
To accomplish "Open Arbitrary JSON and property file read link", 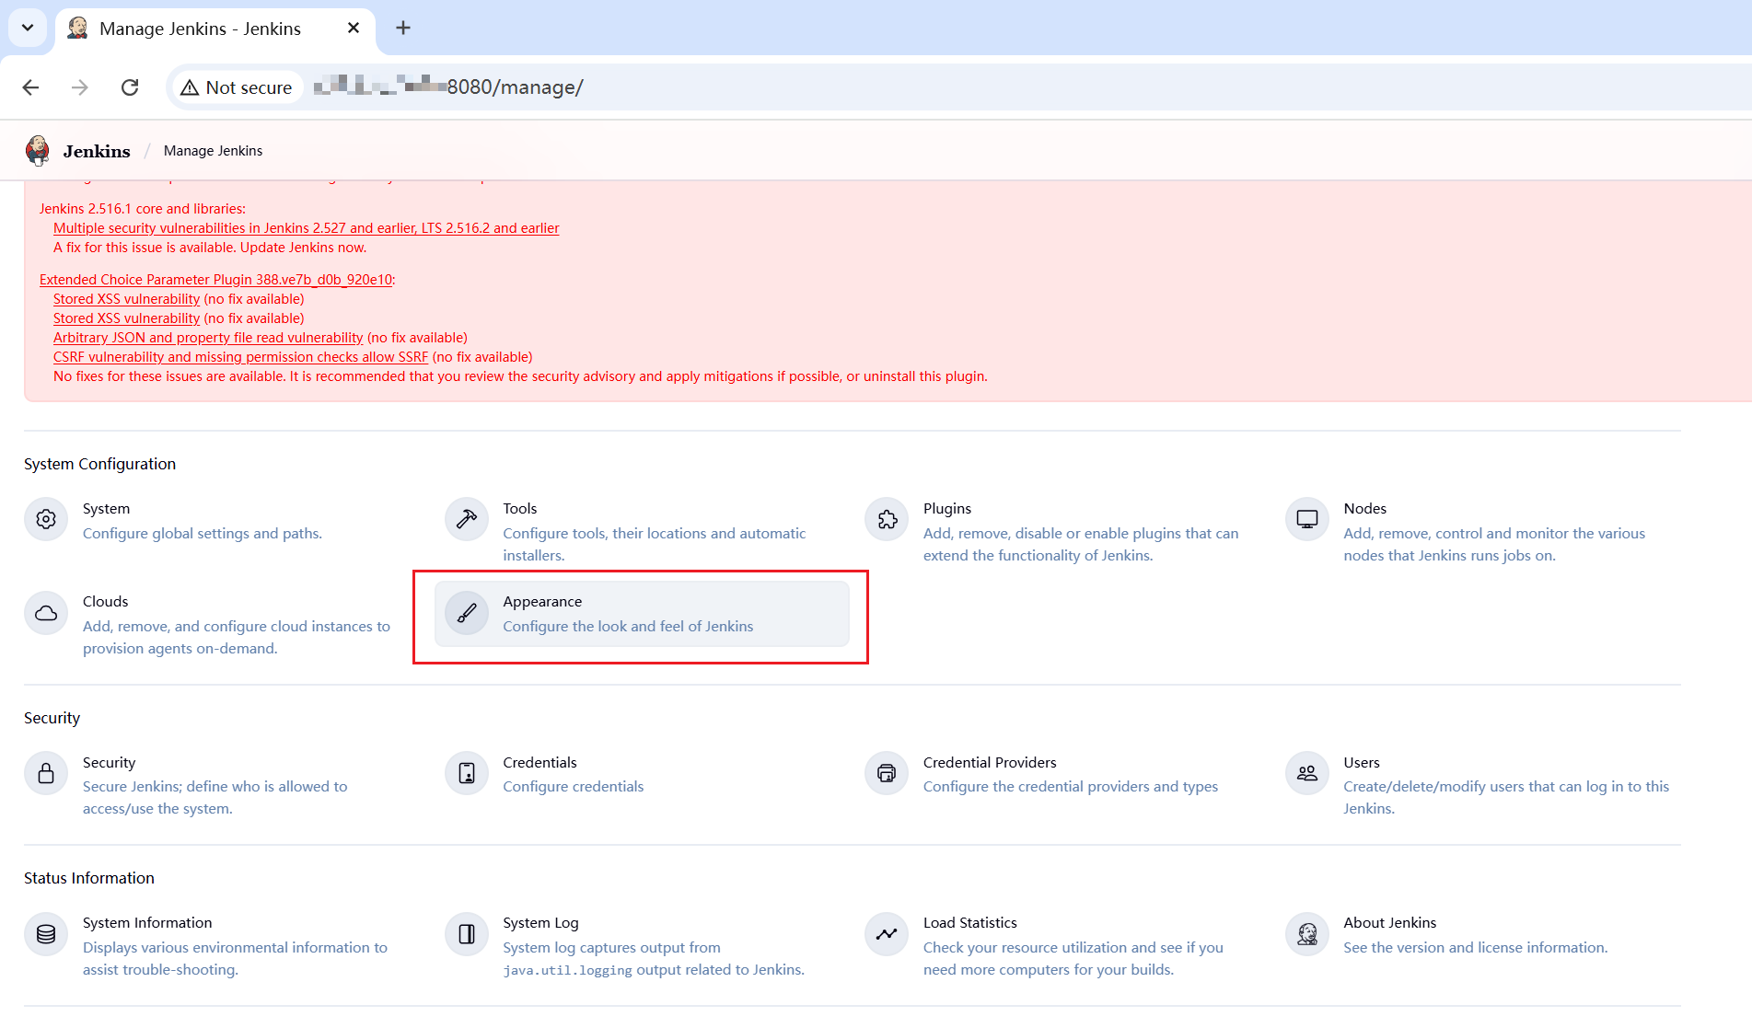I will point(208,338).
